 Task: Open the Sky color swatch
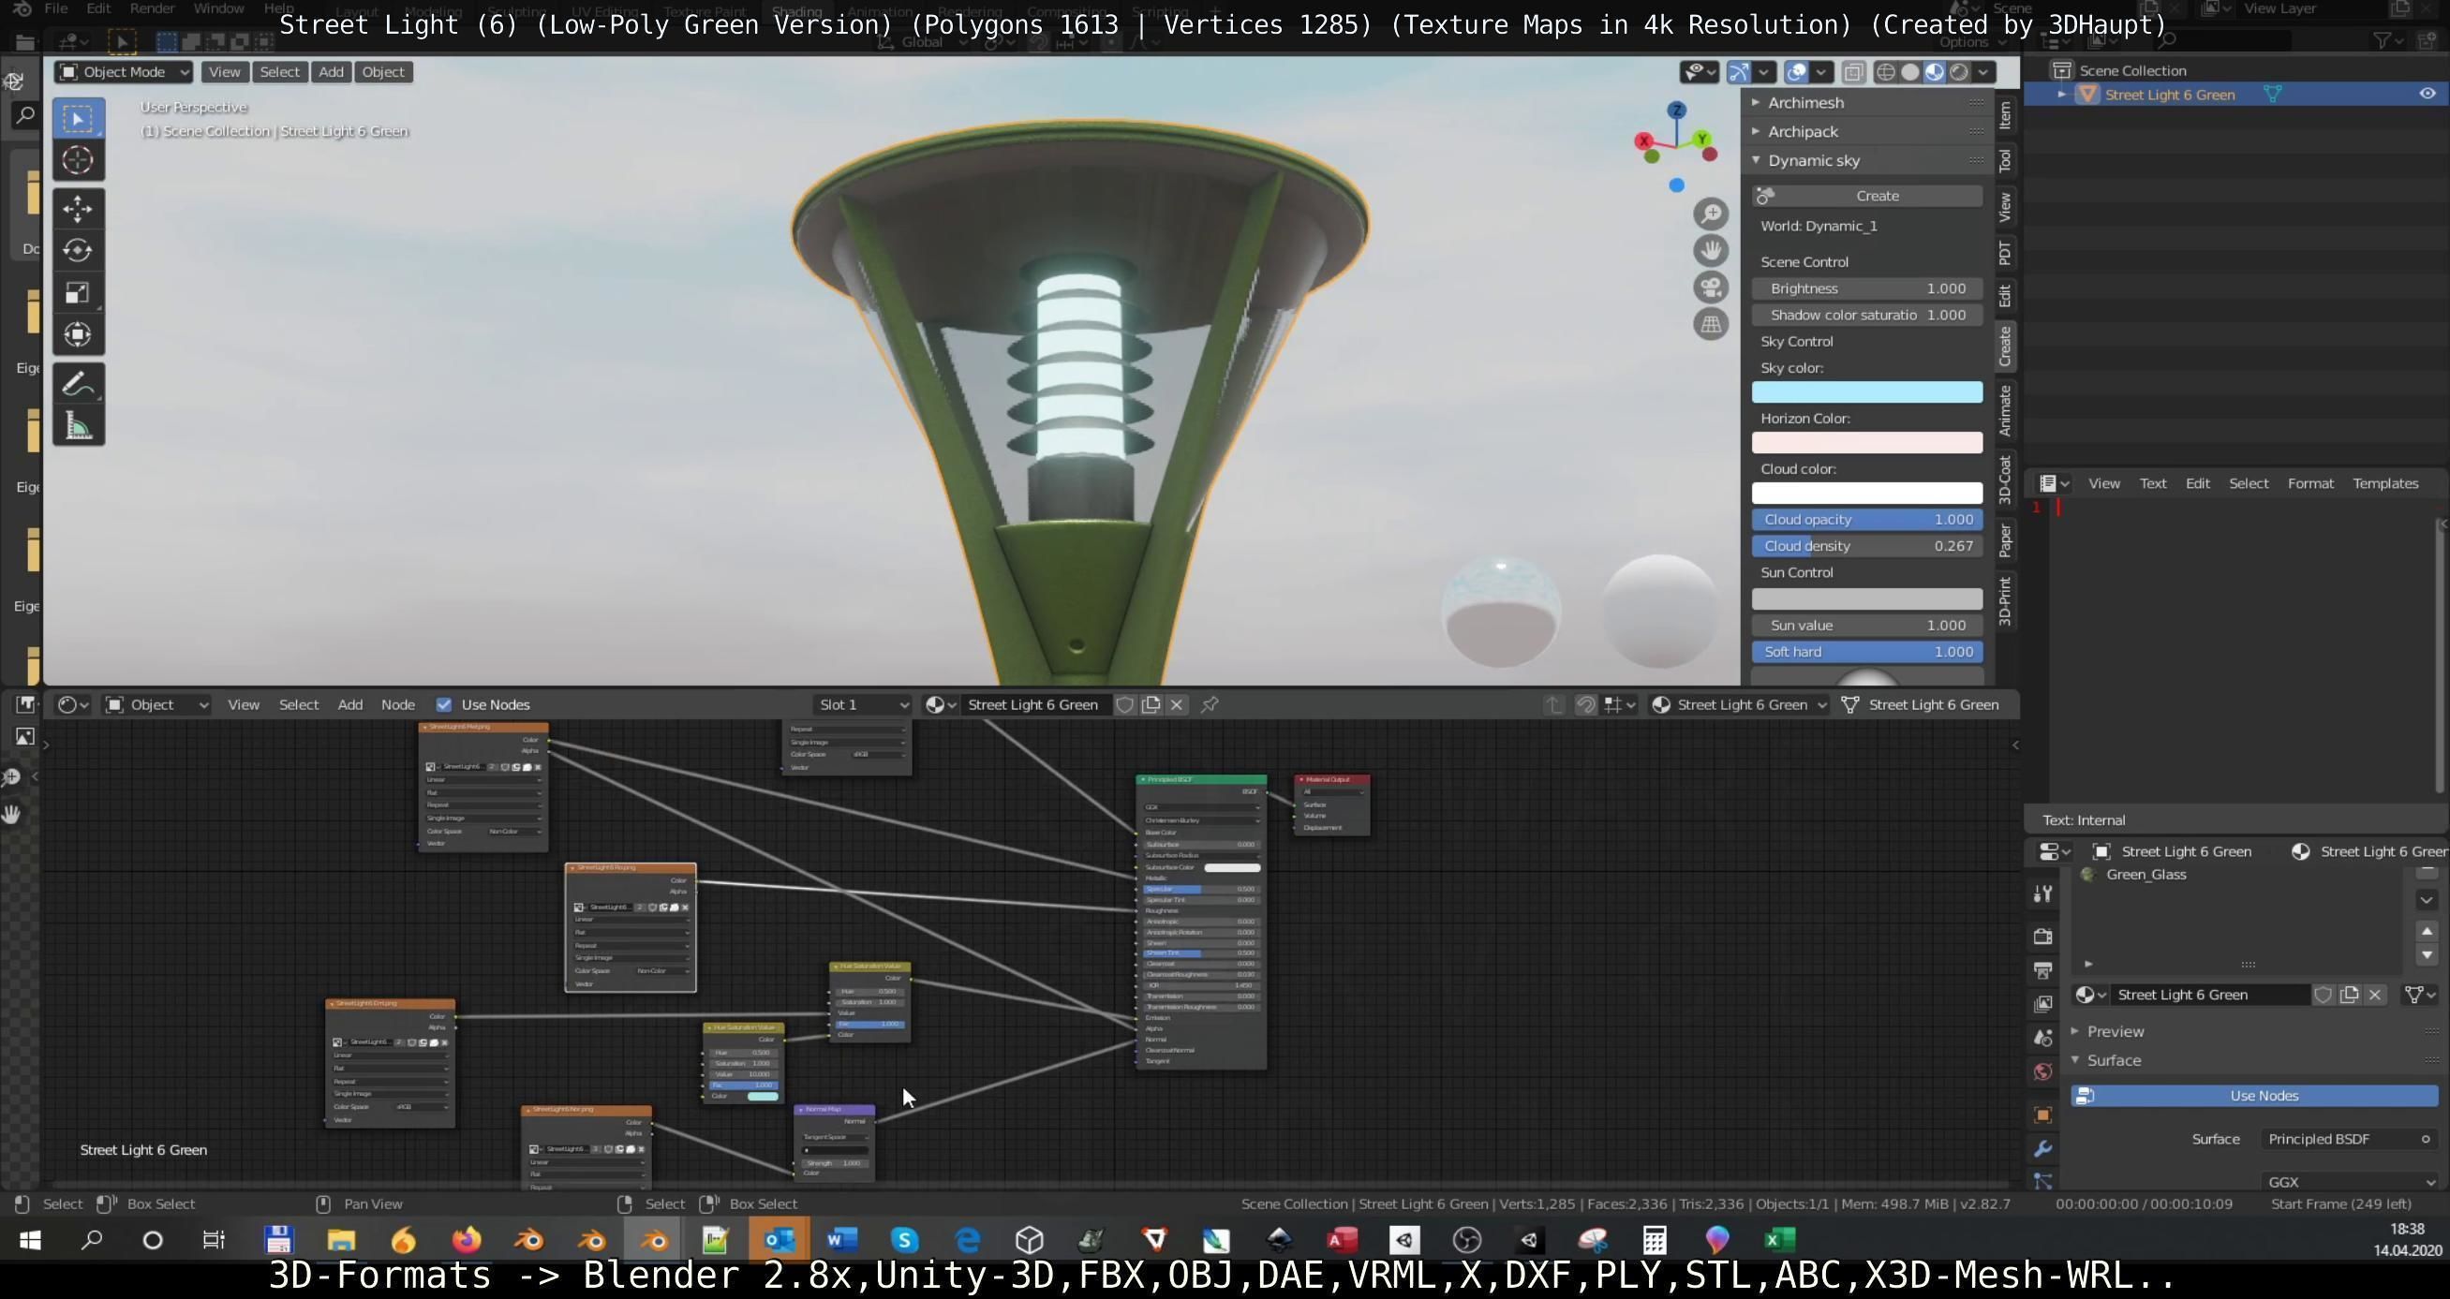(x=1867, y=392)
